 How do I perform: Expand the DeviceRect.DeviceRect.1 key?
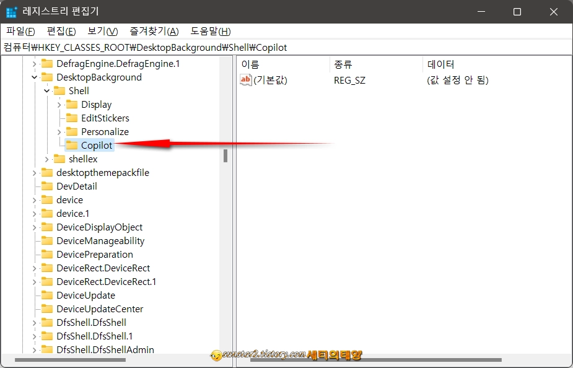pos(34,282)
